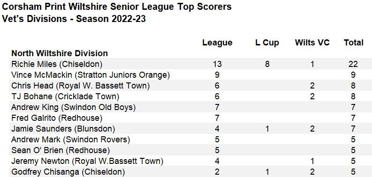The width and height of the screenshot is (372, 177).
Task: Select Andrew King (Swindon Old Boys)
Action: point(73,107)
